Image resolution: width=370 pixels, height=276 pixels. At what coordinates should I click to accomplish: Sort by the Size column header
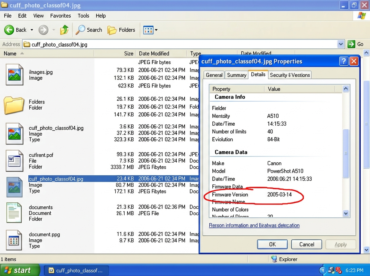coord(114,54)
